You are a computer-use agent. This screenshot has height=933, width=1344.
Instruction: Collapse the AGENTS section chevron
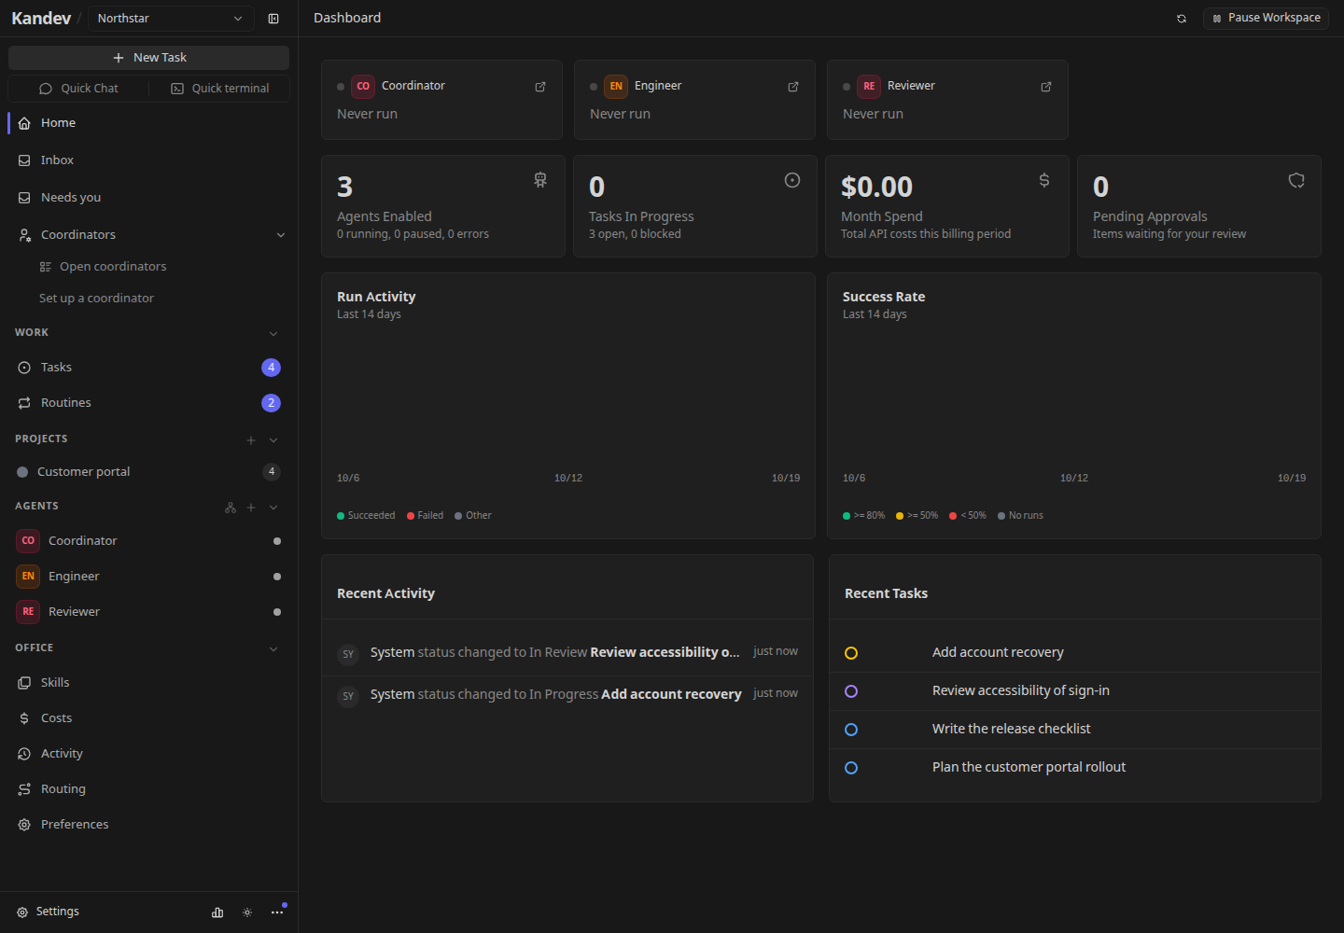(x=273, y=508)
